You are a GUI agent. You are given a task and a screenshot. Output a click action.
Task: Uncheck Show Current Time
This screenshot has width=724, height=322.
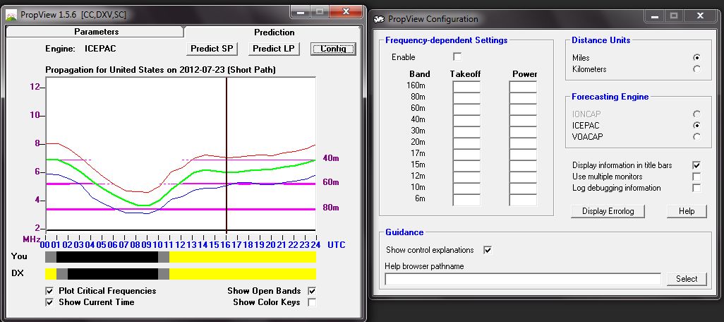(x=49, y=302)
